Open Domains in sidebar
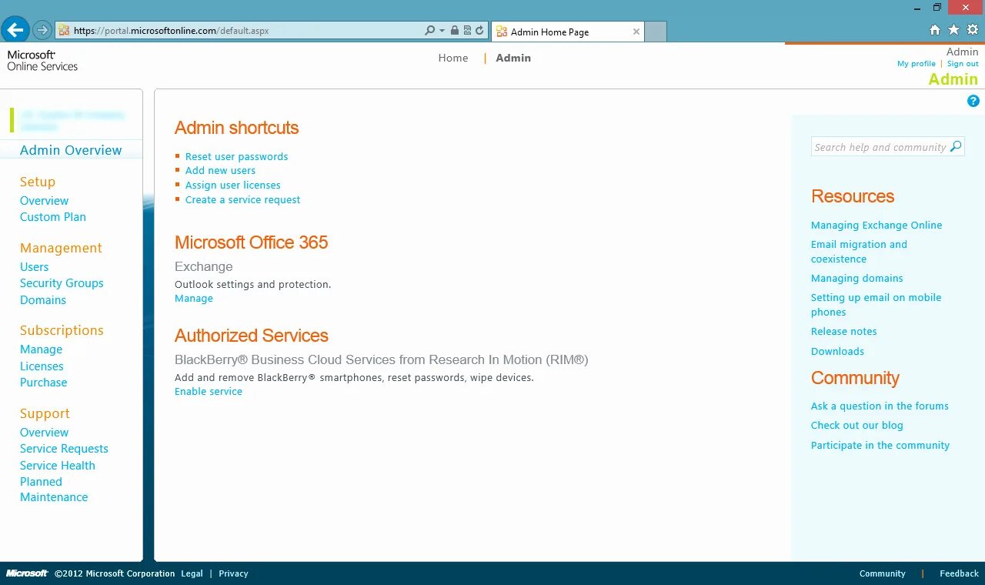 coord(43,300)
